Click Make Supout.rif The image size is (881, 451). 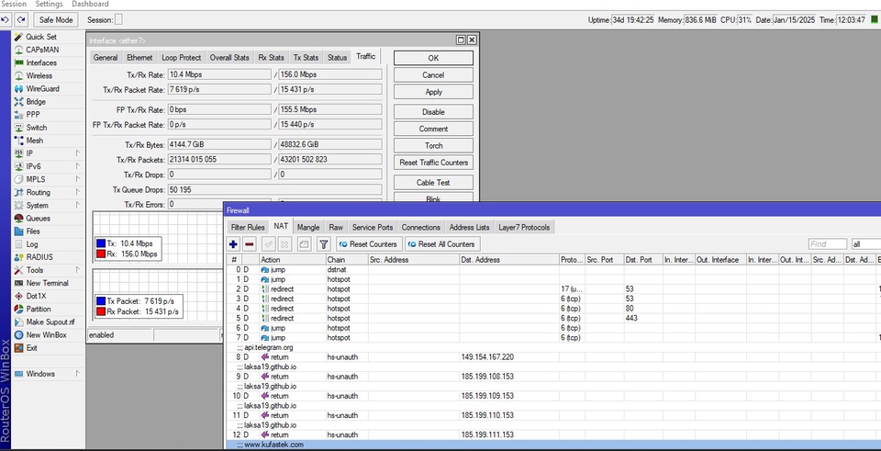[x=50, y=321]
